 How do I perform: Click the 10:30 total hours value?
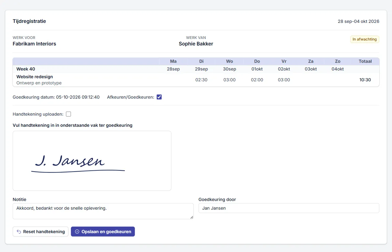[x=365, y=80]
